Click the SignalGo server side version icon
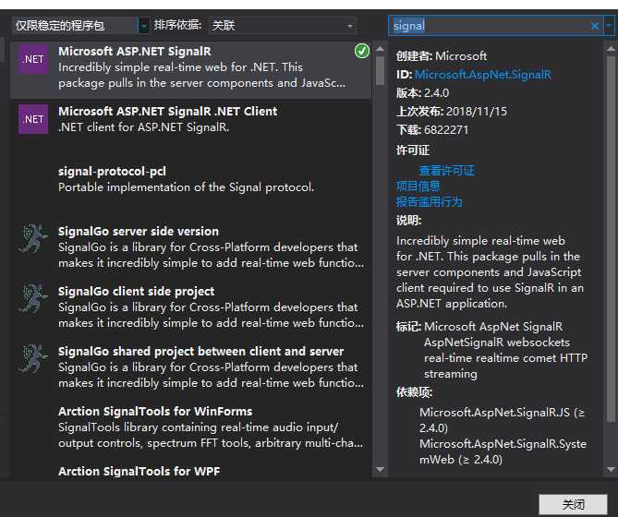Viewport: 618px width, 517px height. click(x=33, y=238)
